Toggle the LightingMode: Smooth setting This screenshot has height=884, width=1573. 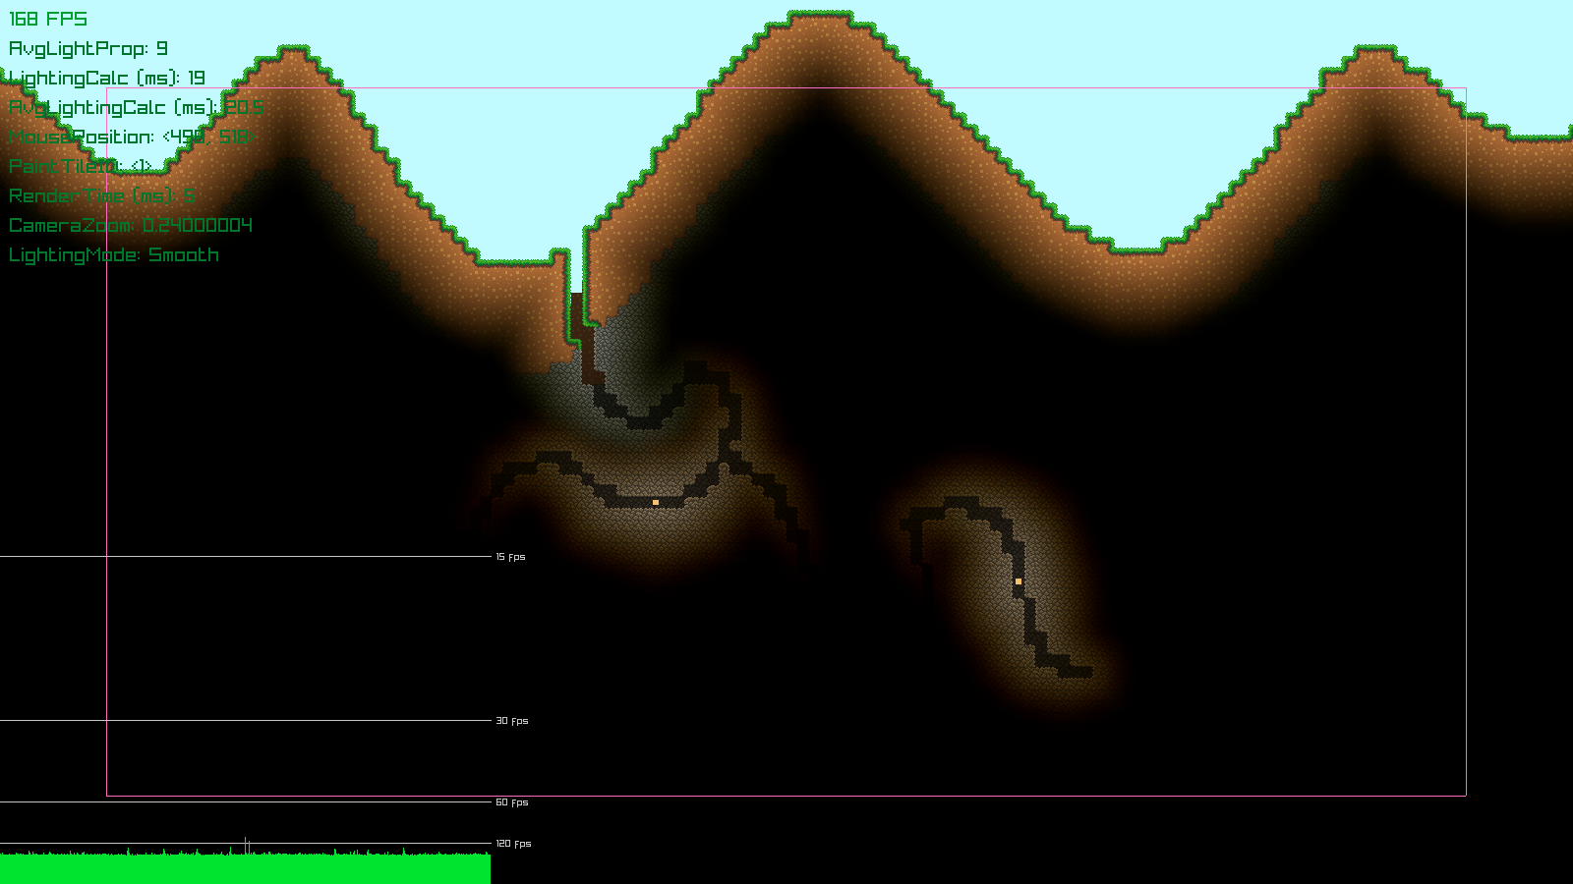pyautogui.click(x=113, y=254)
